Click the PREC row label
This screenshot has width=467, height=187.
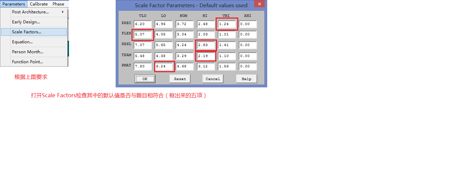[126, 23]
